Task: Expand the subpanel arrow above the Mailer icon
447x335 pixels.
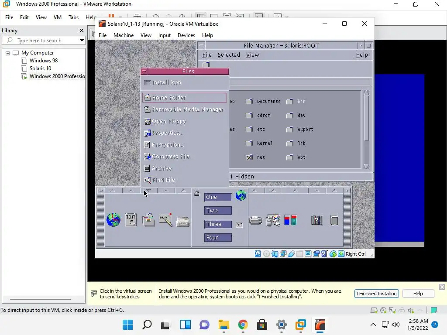Action: coord(183,191)
